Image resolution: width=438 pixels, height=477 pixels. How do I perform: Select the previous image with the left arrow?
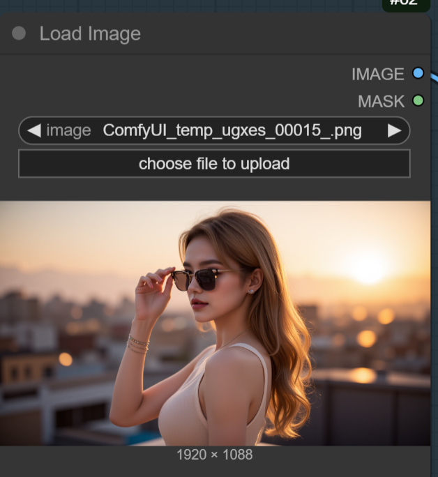[33, 130]
